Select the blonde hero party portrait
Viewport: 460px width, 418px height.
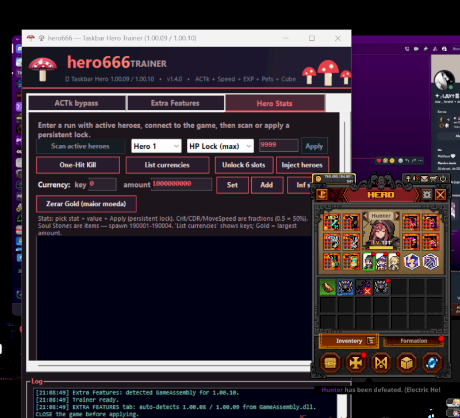coord(394,262)
